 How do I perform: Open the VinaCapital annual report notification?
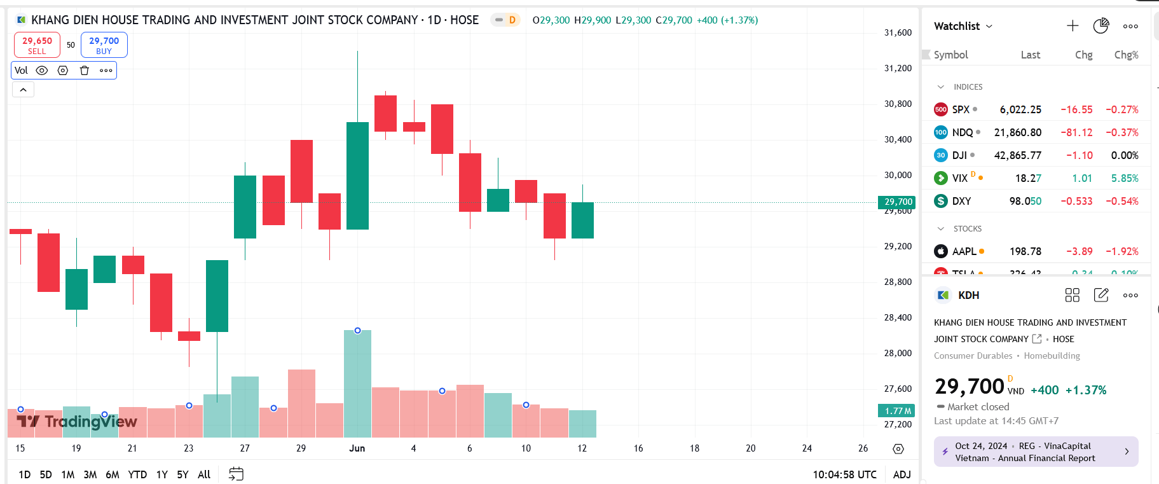point(1035,452)
